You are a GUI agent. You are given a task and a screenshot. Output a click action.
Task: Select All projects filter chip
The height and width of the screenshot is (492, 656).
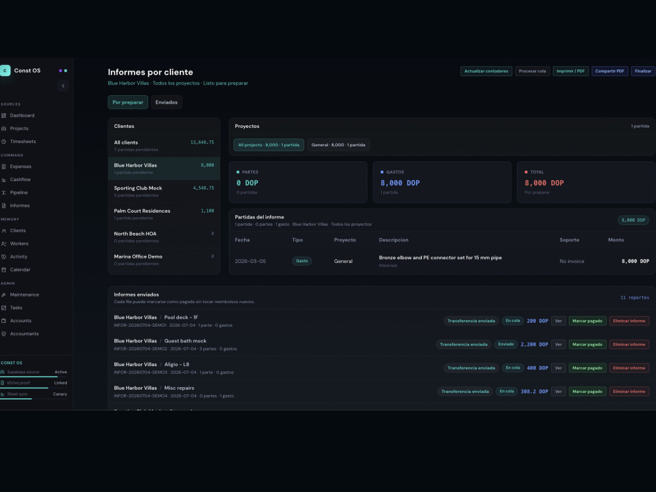point(268,145)
